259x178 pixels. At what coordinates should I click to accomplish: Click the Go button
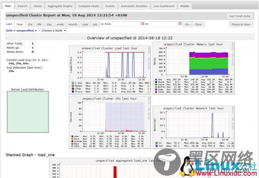[187, 24]
